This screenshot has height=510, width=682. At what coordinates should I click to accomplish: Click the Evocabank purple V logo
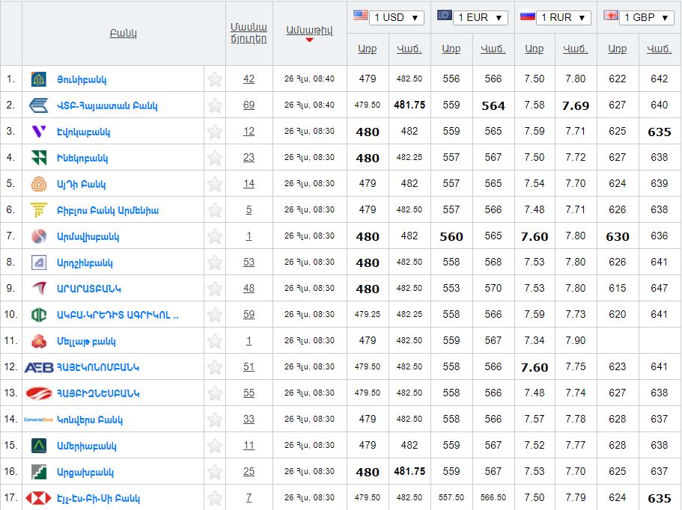click(39, 132)
